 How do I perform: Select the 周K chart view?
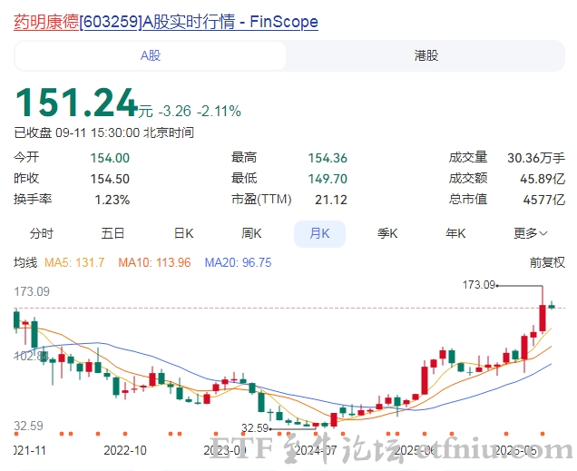pyautogui.click(x=251, y=233)
